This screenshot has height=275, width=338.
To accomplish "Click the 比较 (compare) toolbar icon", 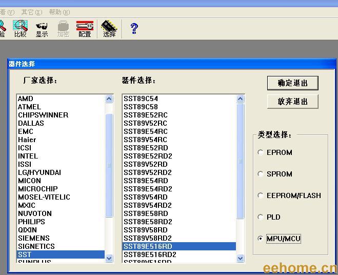I will [21, 29].
